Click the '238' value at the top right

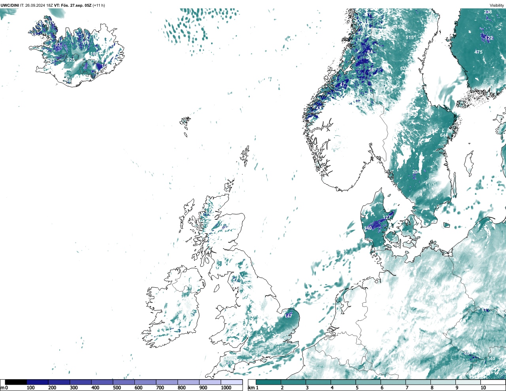[488, 12]
